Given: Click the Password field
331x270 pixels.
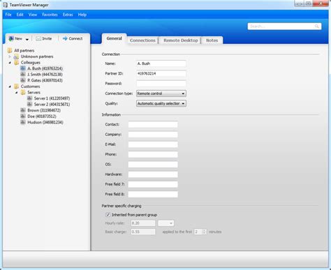Looking at the screenshot, I should pos(161,84).
